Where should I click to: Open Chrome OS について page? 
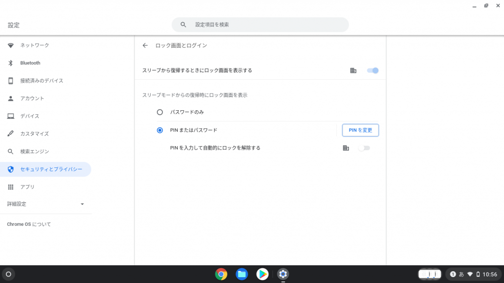coord(29,224)
